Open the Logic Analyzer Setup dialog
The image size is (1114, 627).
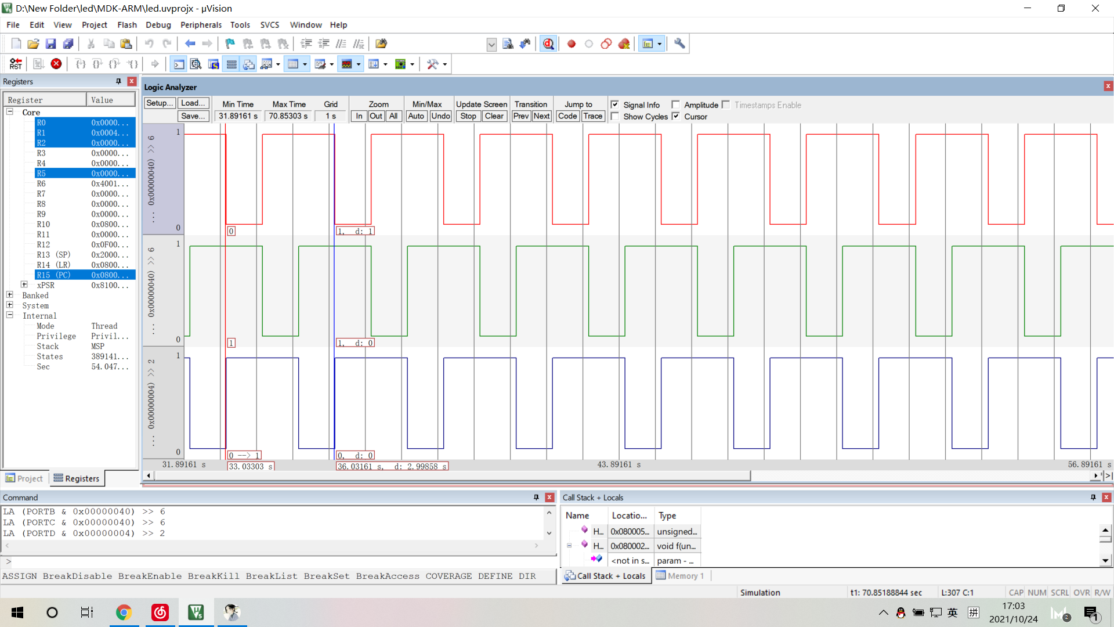click(x=159, y=103)
